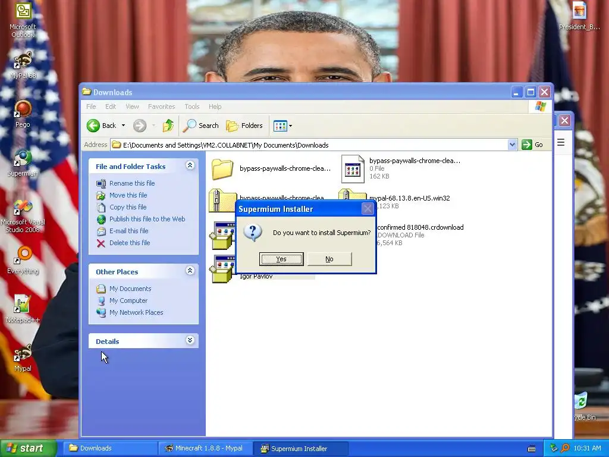Open Microsoft Visual Studio 2008 shortcut
Viewport: 609px width, 457px height.
tap(23, 217)
